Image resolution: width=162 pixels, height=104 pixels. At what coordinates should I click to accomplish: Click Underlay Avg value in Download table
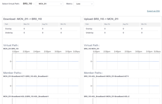tap(43, 33)
